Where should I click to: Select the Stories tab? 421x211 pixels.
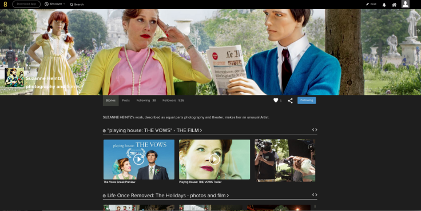click(x=110, y=101)
